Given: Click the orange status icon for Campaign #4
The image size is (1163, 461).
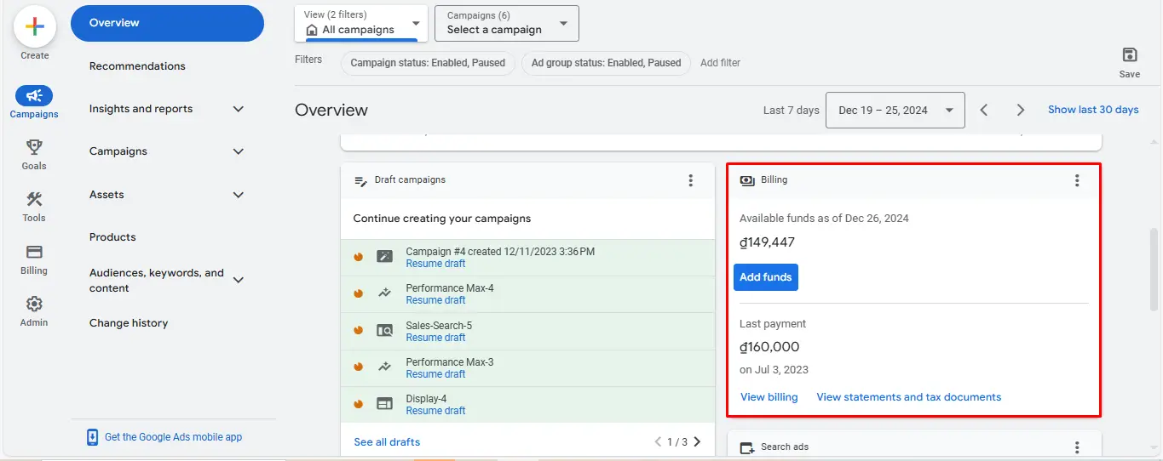Looking at the screenshot, I should [x=359, y=257].
